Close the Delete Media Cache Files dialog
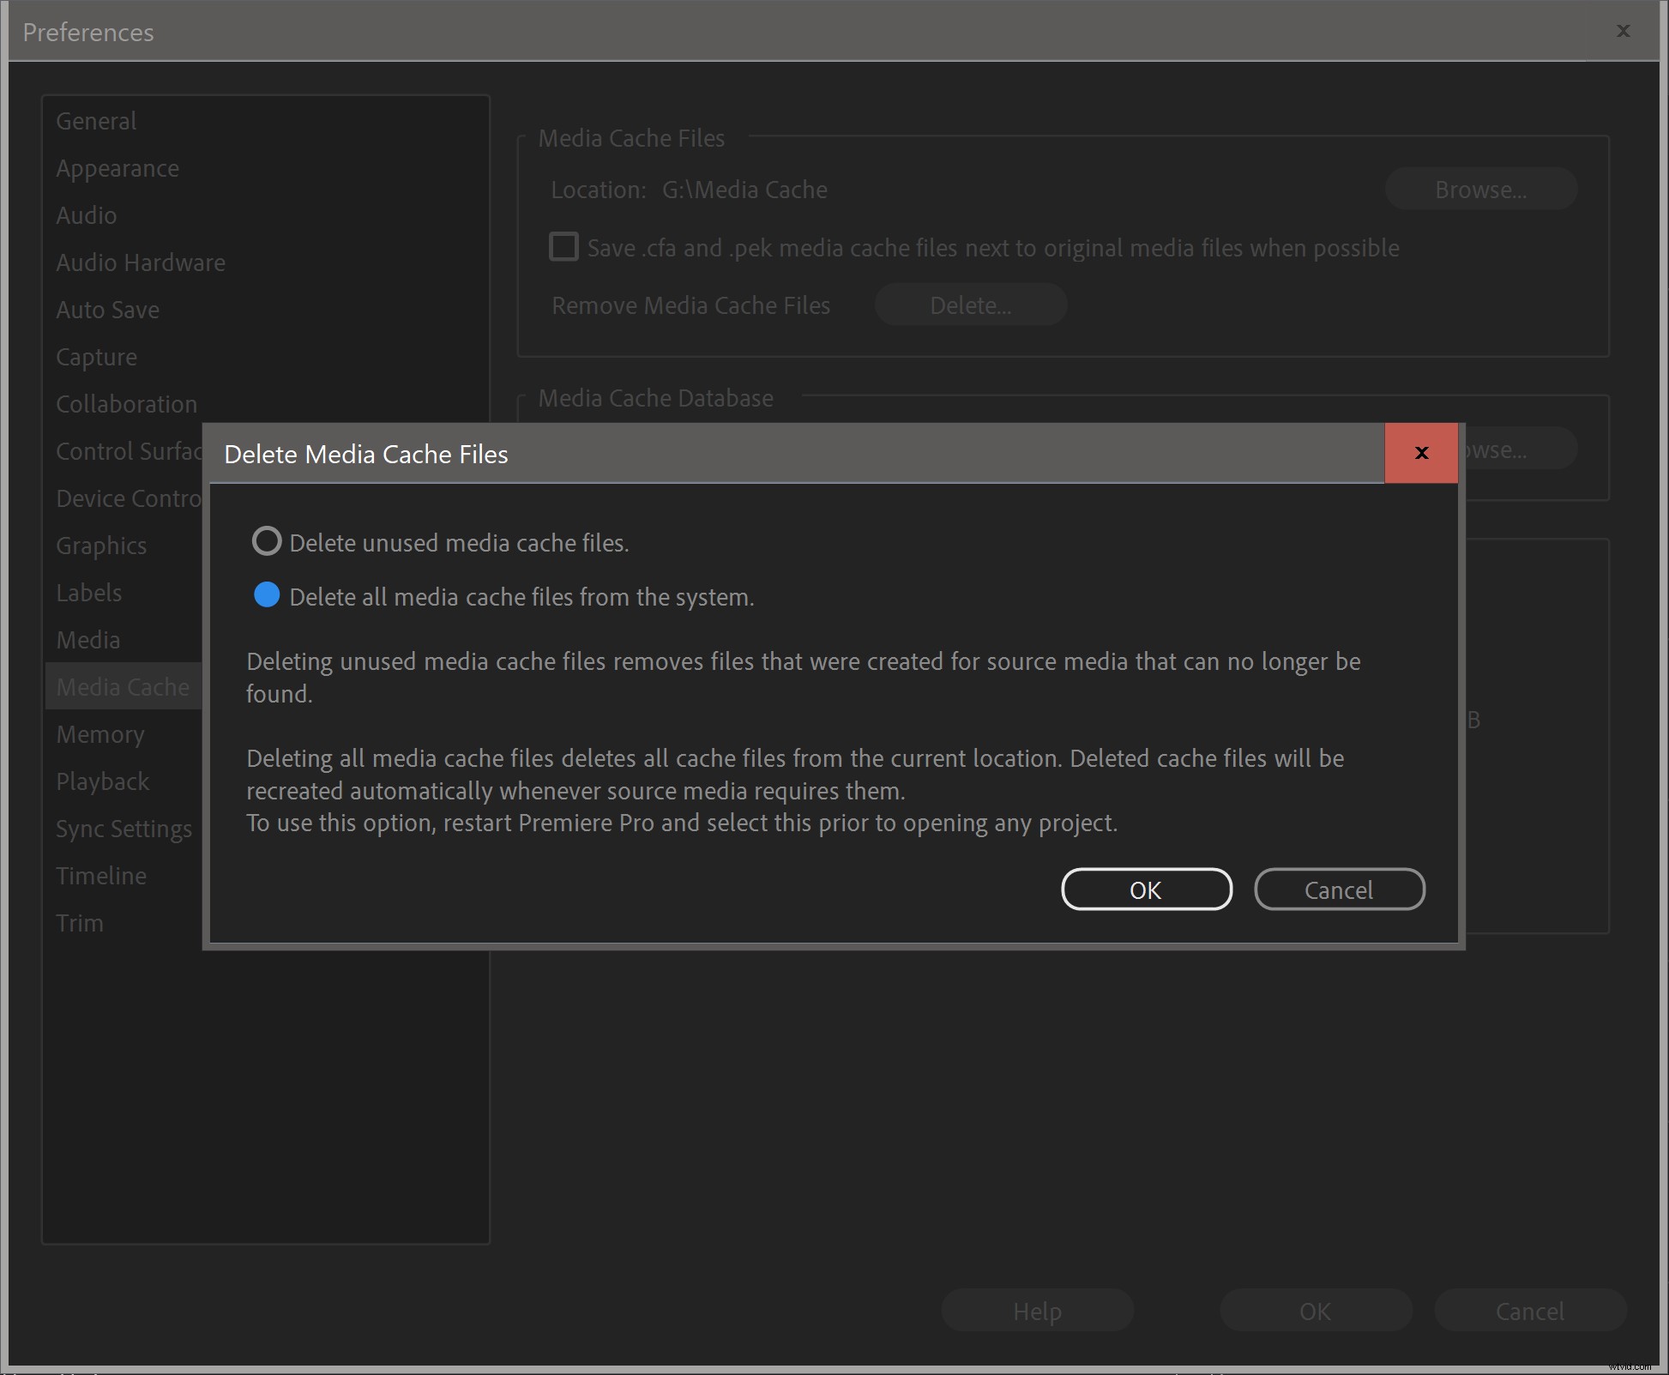The width and height of the screenshot is (1669, 1375). (x=1421, y=453)
